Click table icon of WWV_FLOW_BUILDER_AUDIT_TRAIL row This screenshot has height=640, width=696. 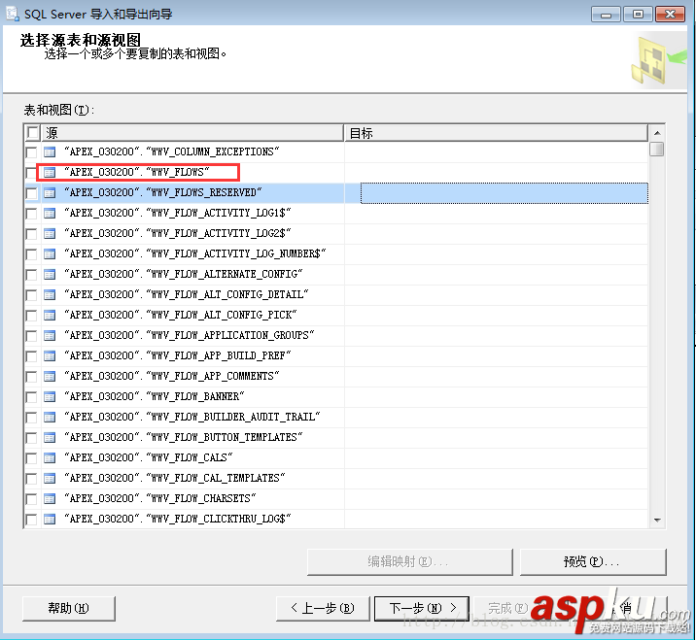[x=50, y=418]
